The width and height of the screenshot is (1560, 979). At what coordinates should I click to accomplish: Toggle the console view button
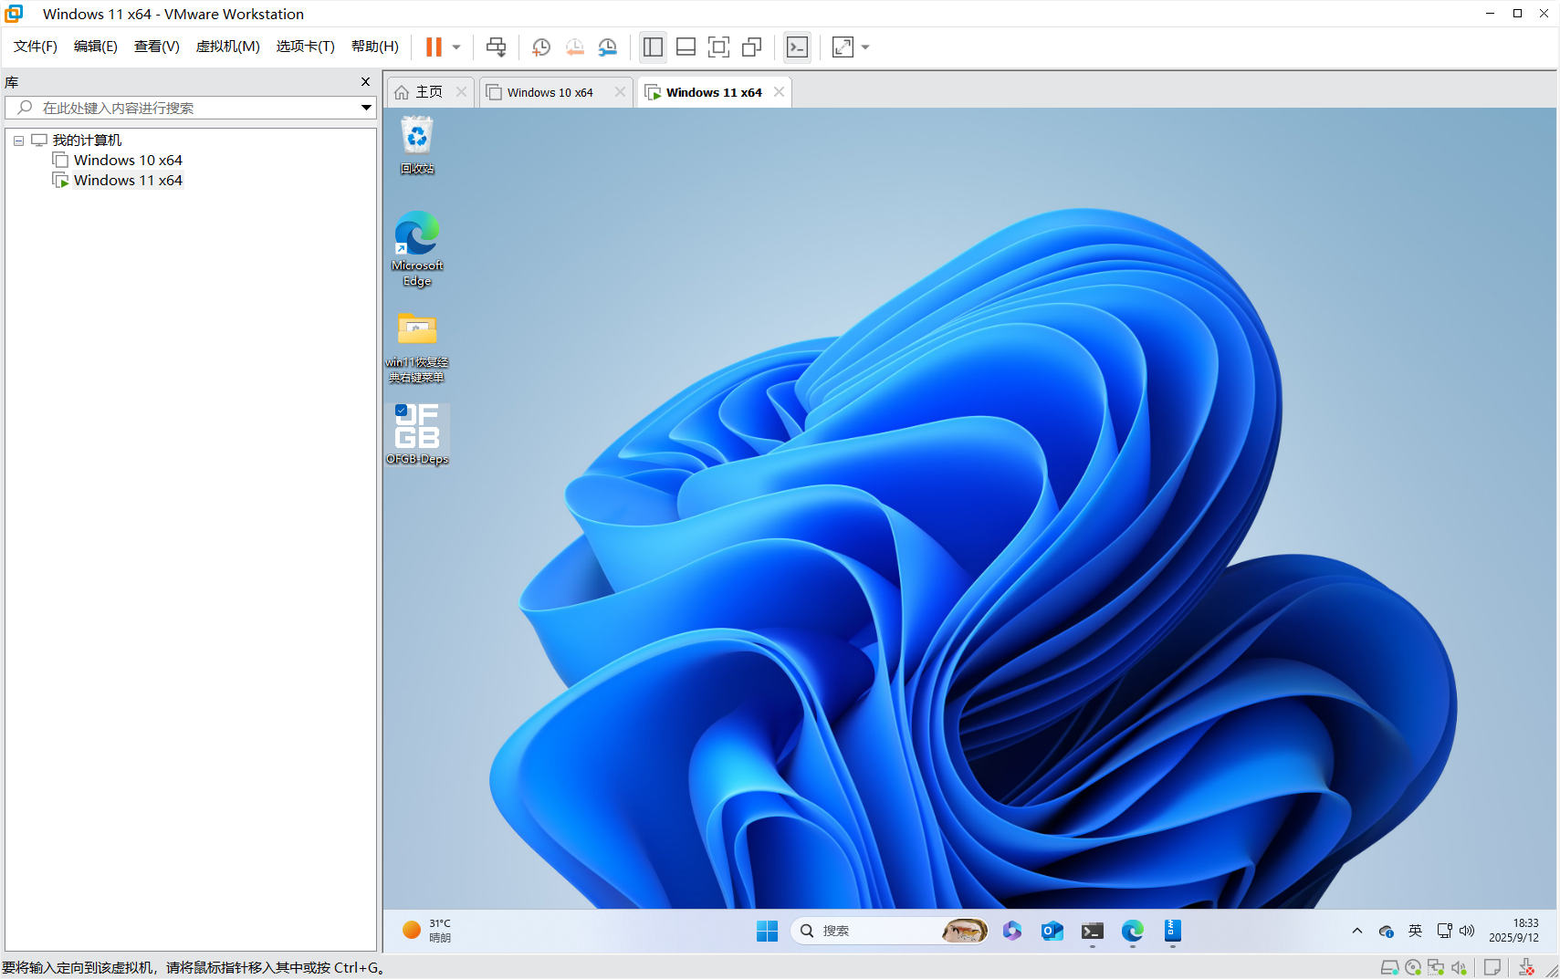pyautogui.click(x=797, y=47)
